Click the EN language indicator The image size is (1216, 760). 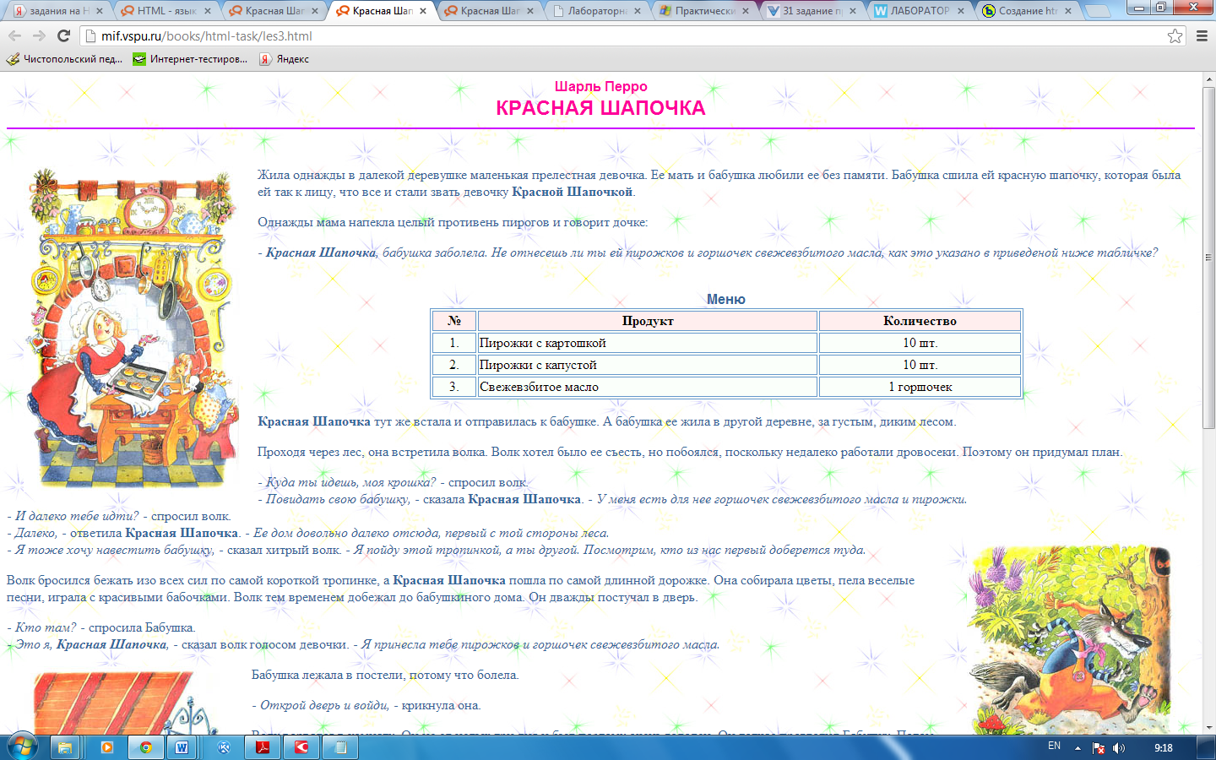tap(1054, 746)
